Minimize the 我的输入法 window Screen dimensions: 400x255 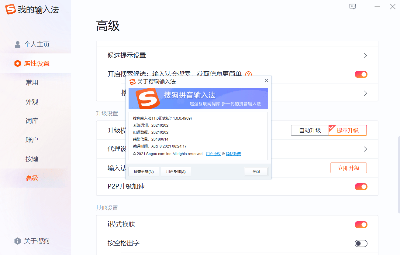click(x=378, y=7)
